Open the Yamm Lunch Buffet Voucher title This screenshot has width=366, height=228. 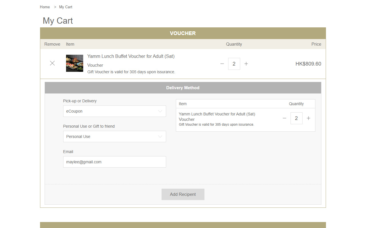pyautogui.click(x=131, y=56)
